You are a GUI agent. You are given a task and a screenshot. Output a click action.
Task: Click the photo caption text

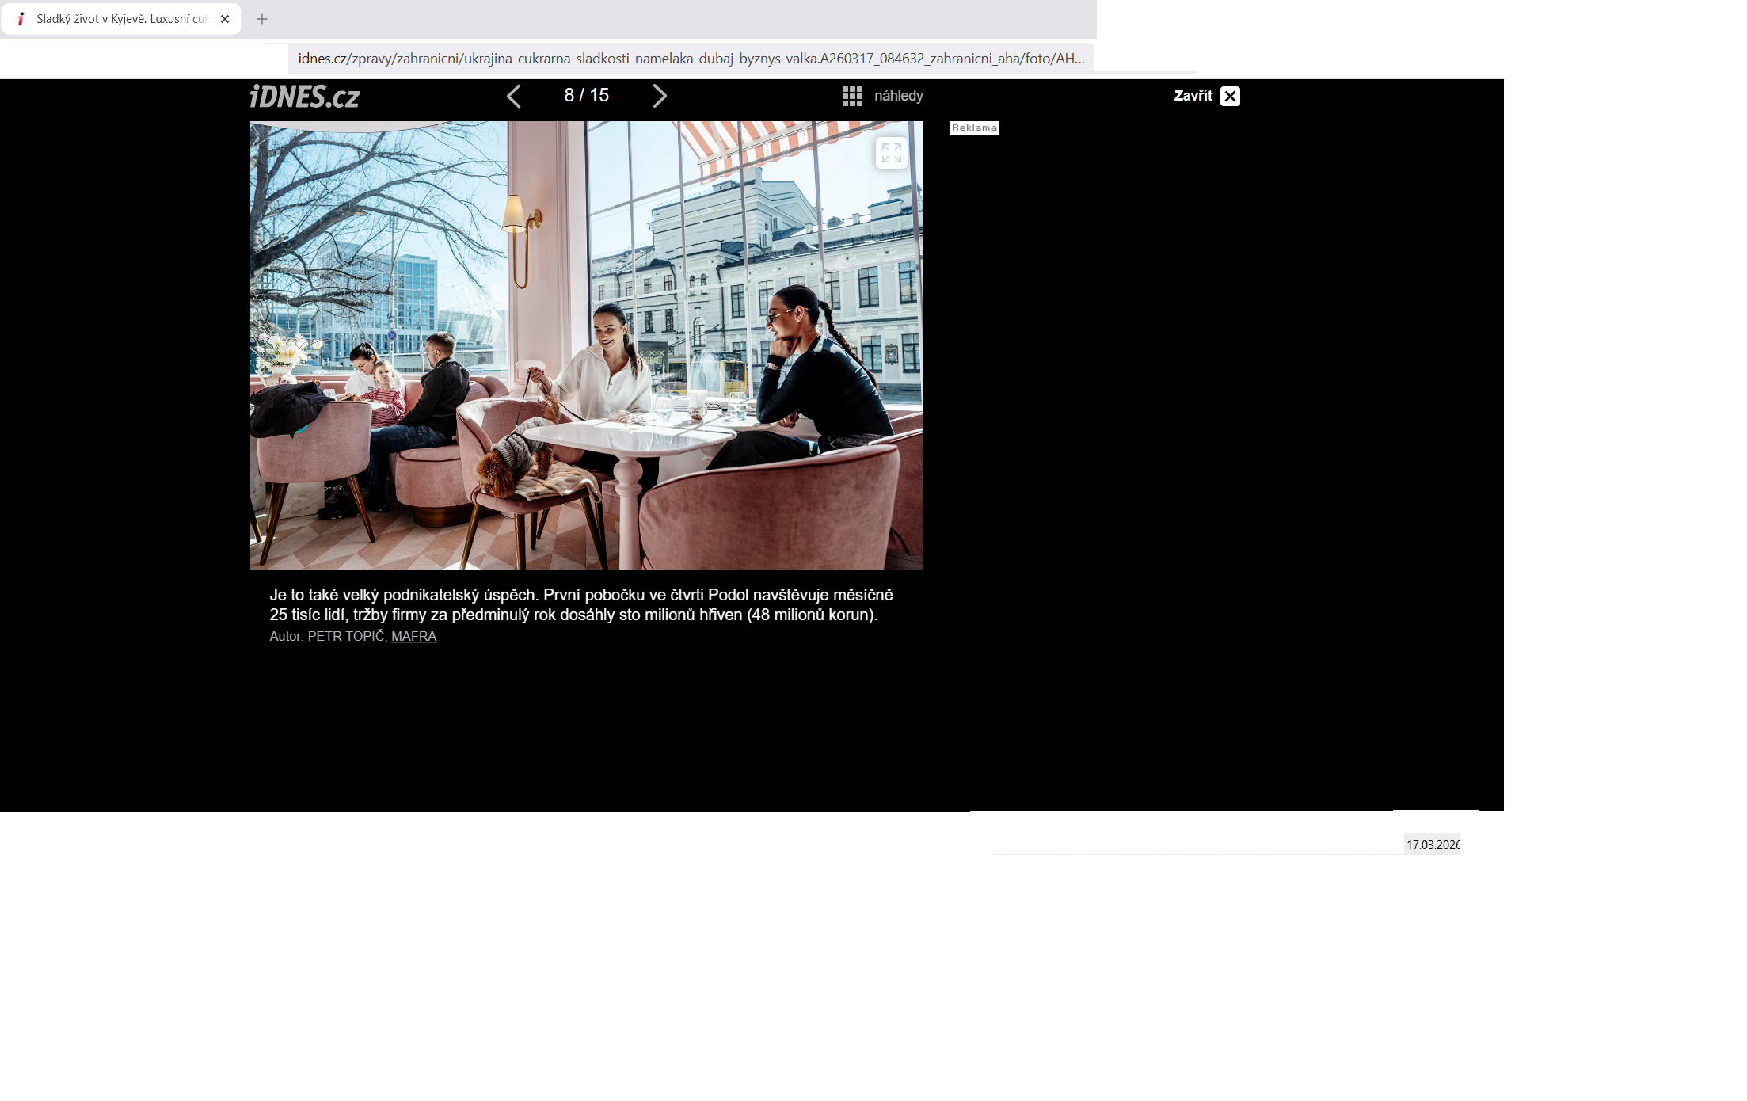580,605
